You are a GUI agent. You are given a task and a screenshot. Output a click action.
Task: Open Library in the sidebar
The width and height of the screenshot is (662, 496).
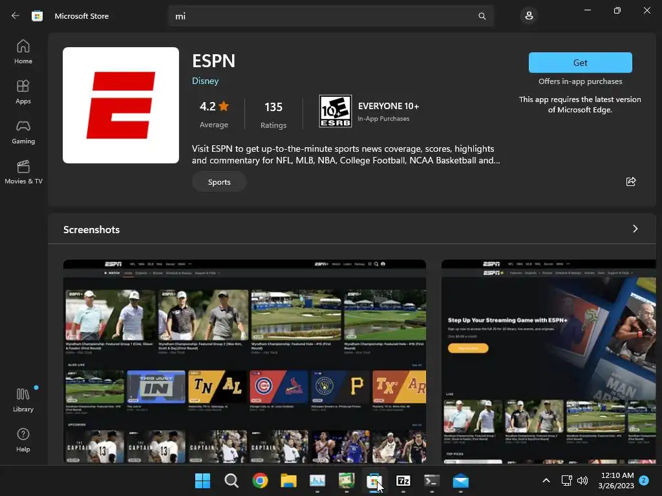pos(23,400)
